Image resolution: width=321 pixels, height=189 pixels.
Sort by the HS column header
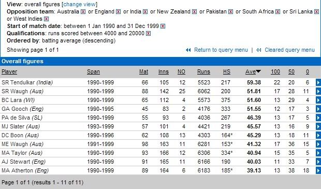pyautogui.click(x=227, y=71)
